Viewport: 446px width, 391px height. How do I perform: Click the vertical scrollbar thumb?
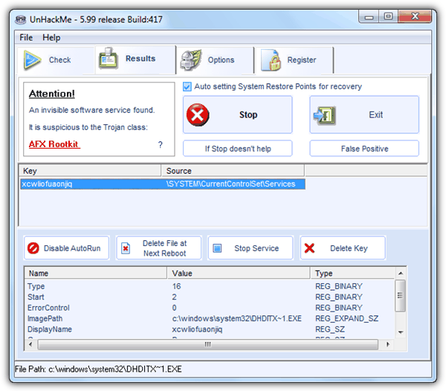click(x=401, y=295)
